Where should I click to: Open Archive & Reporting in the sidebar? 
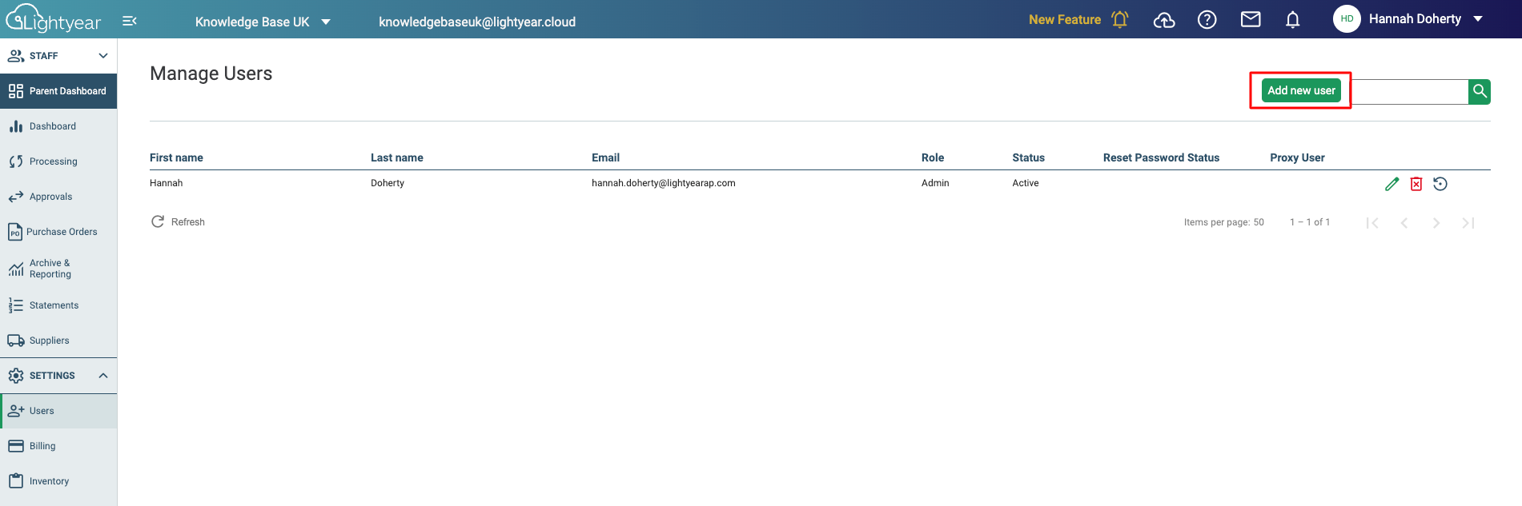(x=58, y=269)
